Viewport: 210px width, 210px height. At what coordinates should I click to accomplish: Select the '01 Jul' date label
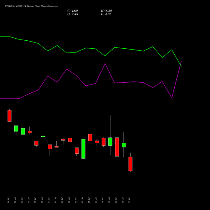coord(8,200)
